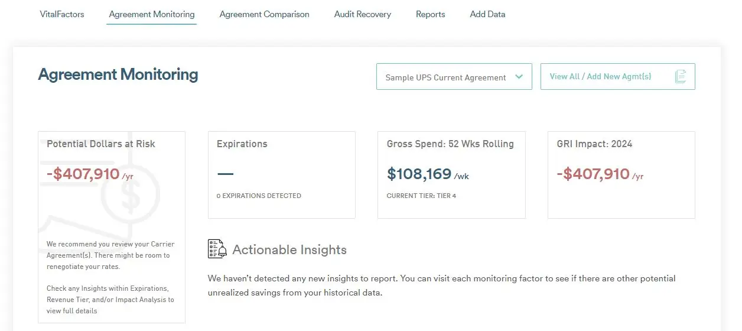Open the Add Data tab
Screen dimensions: 742x331
[x=488, y=14]
